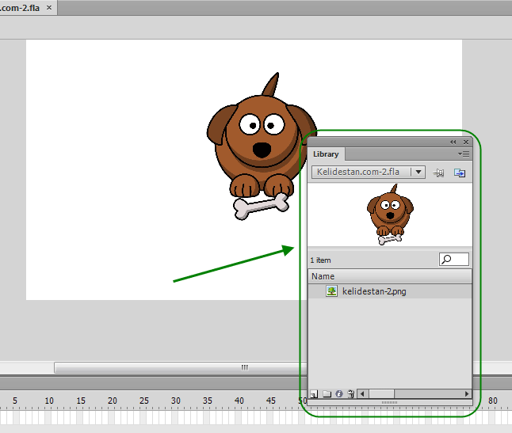Click the New Symbol icon in Library
Image resolution: width=512 pixels, height=433 pixels.
(x=314, y=394)
